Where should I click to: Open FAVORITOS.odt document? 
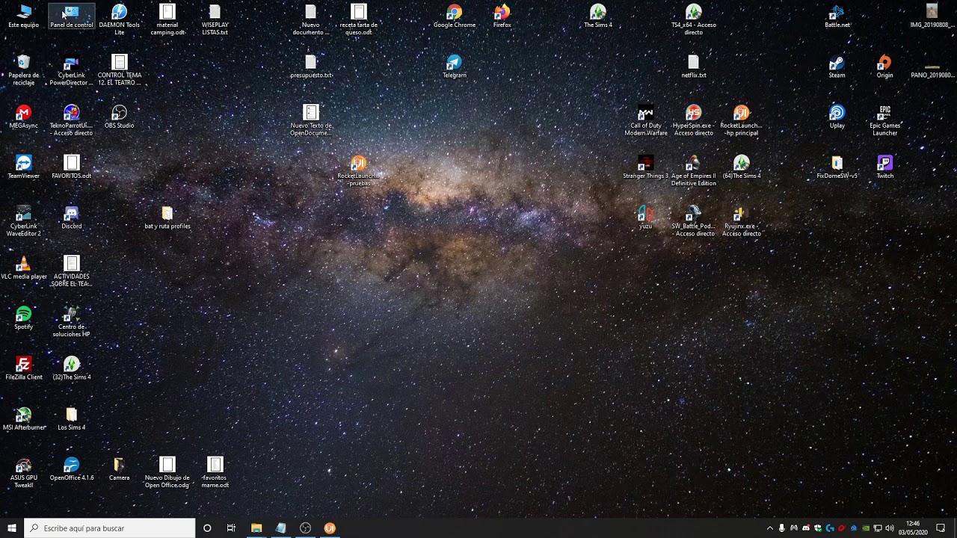click(72, 167)
